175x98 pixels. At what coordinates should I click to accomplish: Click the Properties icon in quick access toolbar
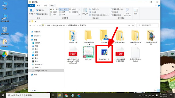point(30,21)
